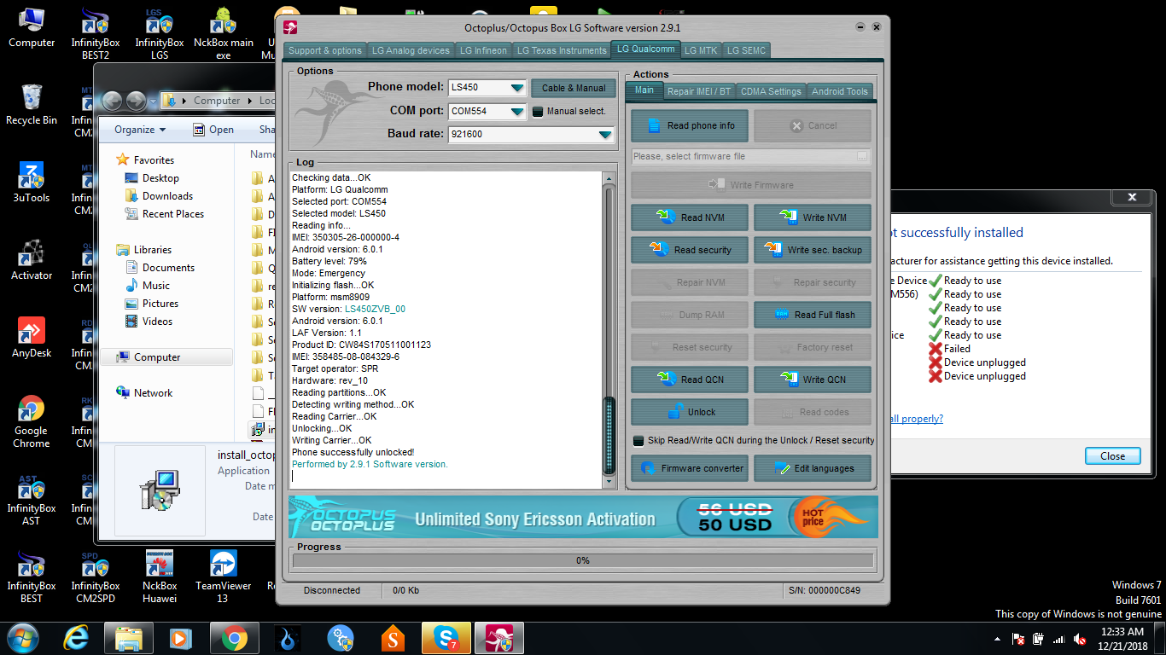This screenshot has height=655, width=1166.
Task: Open NckBox Huawei desktop icon
Action: (x=160, y=577)
